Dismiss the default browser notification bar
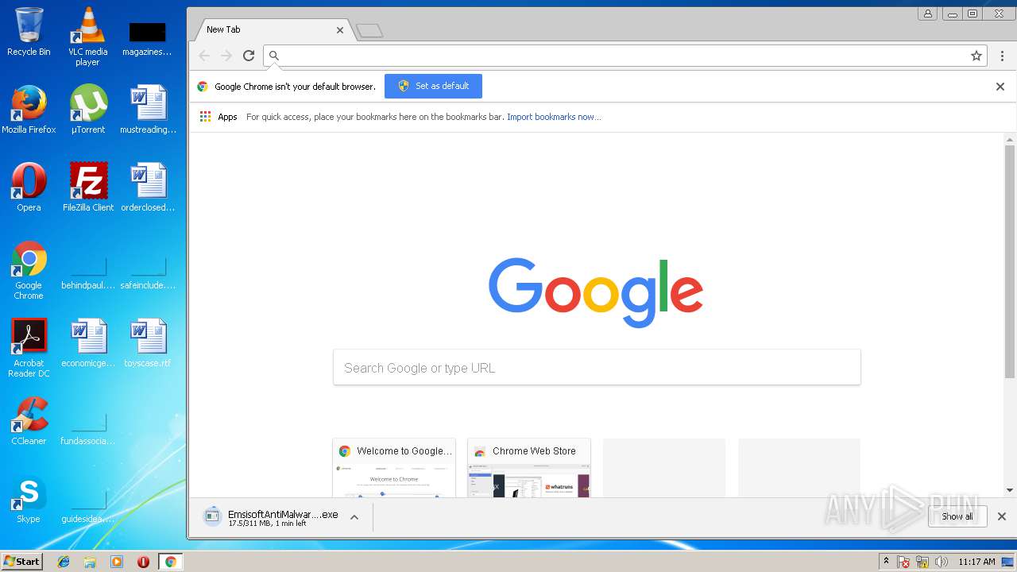The height and width of the screenshot is (572, 1017). (x=1000, y=87)
